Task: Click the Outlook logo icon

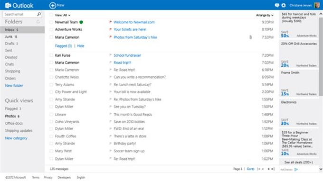Action: 8,5
